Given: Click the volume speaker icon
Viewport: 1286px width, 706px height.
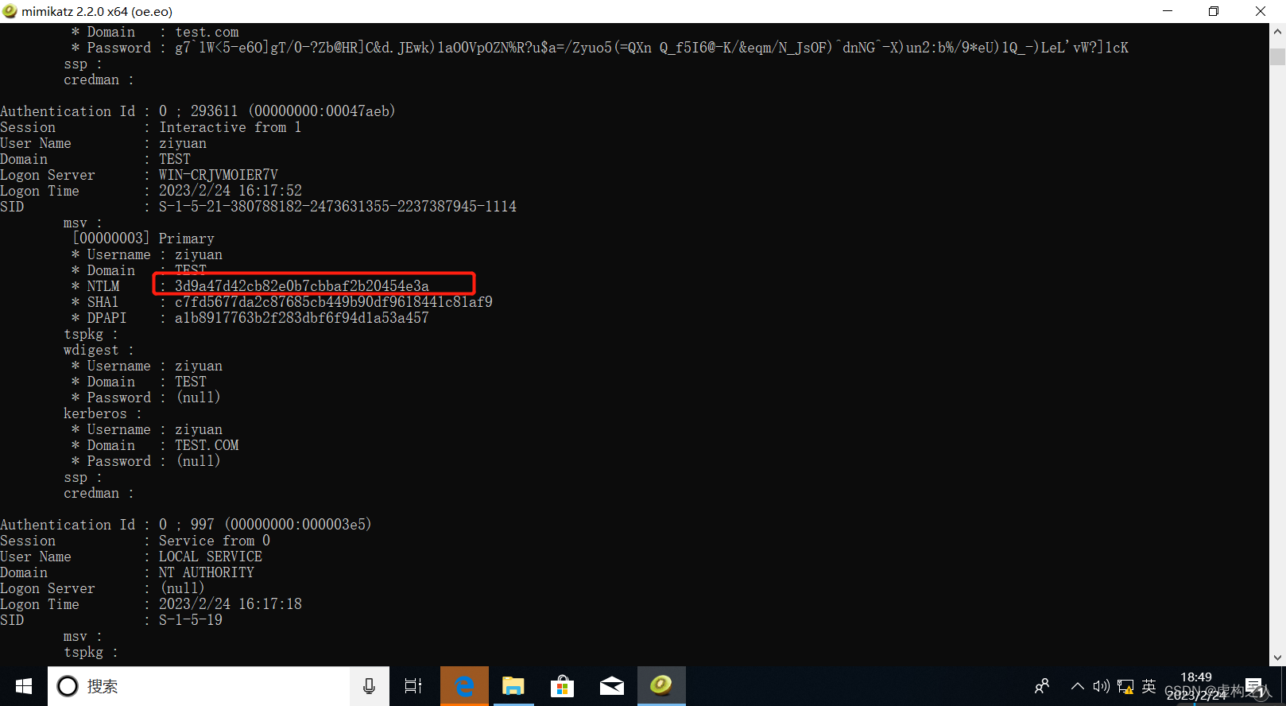Looking at the screenshot, I should click(1101, 686).
